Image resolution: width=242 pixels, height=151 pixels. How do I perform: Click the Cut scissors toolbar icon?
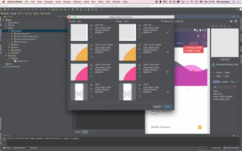point(21,10)
